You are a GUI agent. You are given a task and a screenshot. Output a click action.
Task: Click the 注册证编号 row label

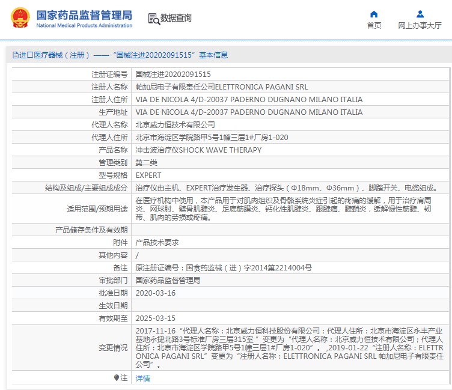[x=109, y=75]
